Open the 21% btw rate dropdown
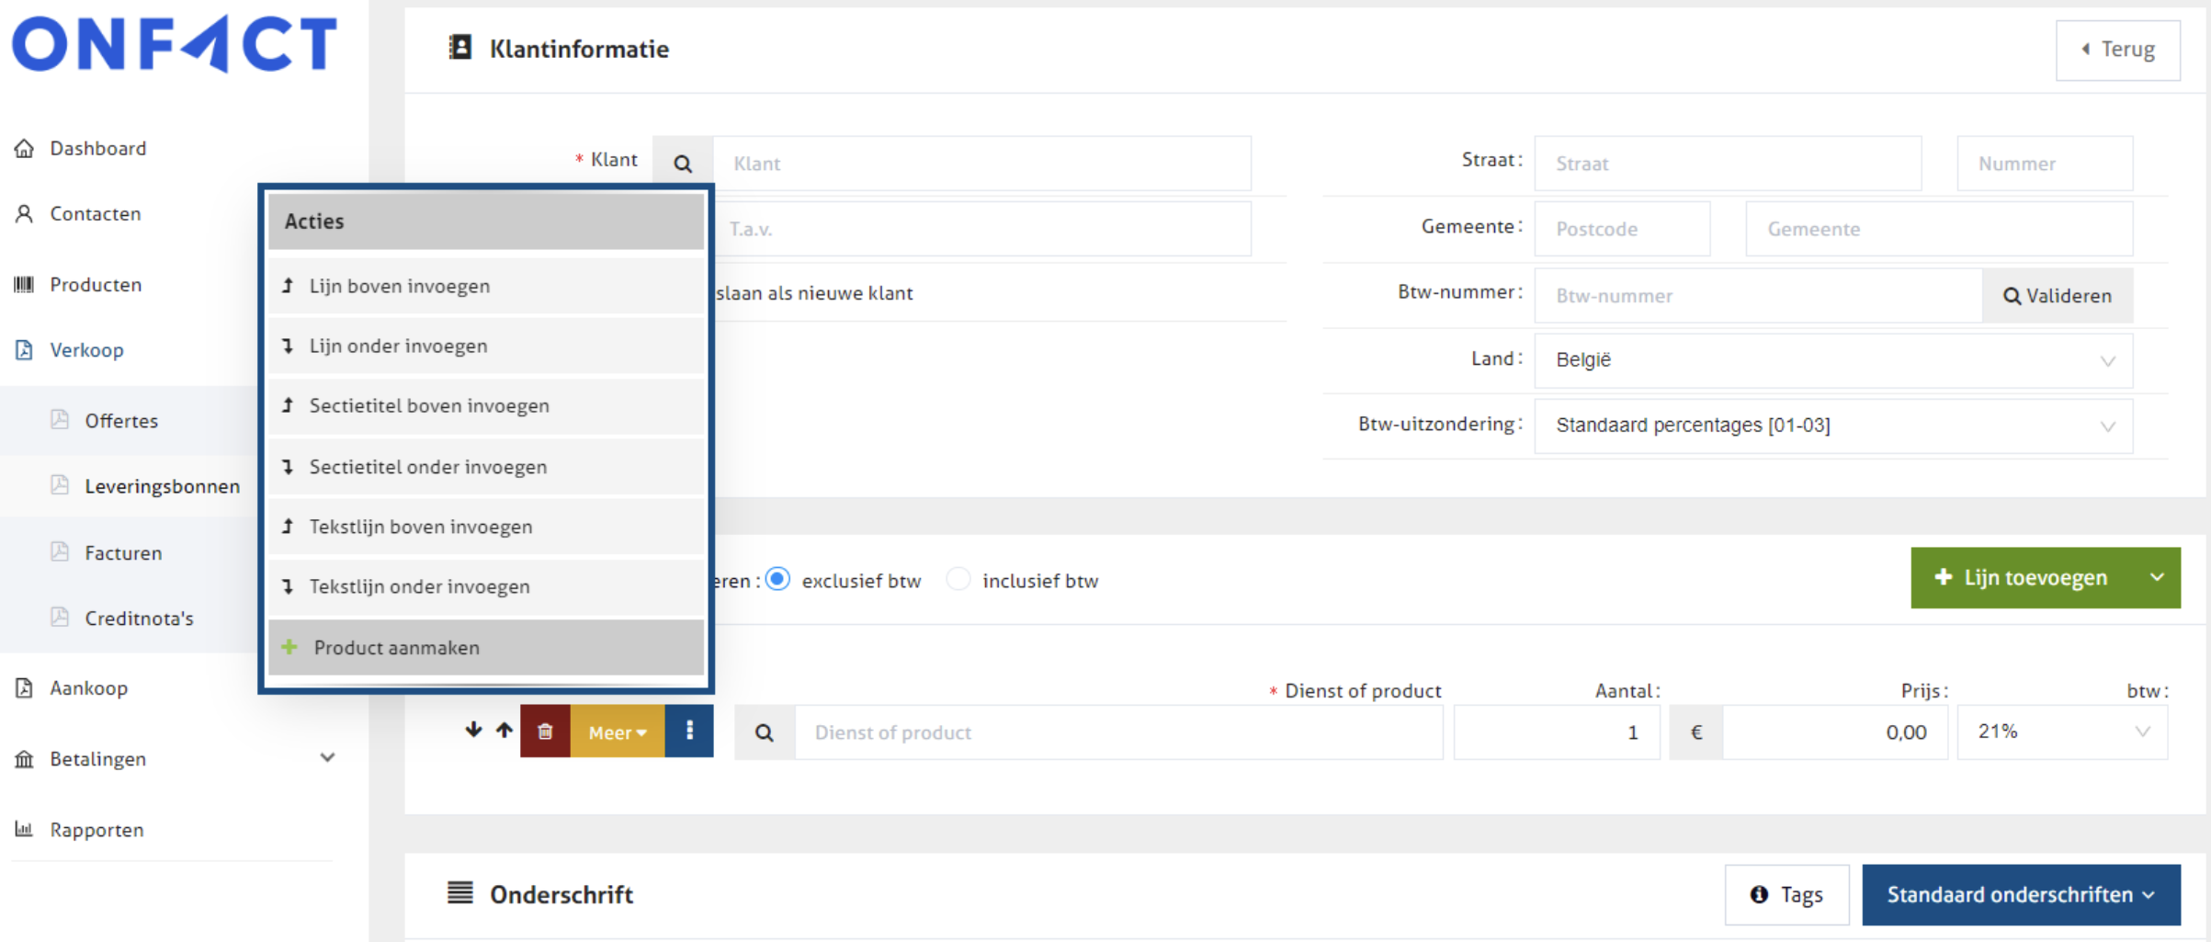This screenshot has width=2211, height=942. pos(2061,732)
